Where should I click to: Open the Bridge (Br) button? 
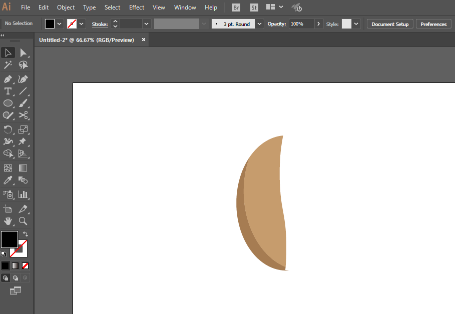click(236, 8)
